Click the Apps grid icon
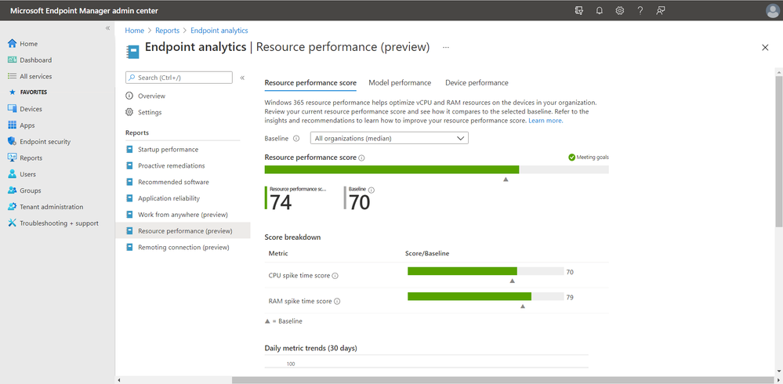Image resolution: width=783 pixels, height=384 pixels. pyautogui.click(x=13, y=125)
